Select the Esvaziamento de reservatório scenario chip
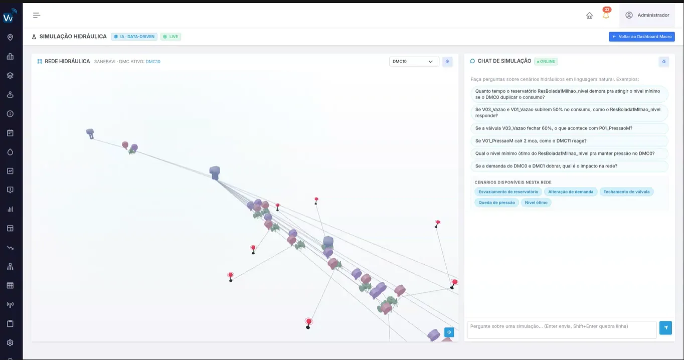The height and width of the screenshot is (360, 684). coord(508,192)
